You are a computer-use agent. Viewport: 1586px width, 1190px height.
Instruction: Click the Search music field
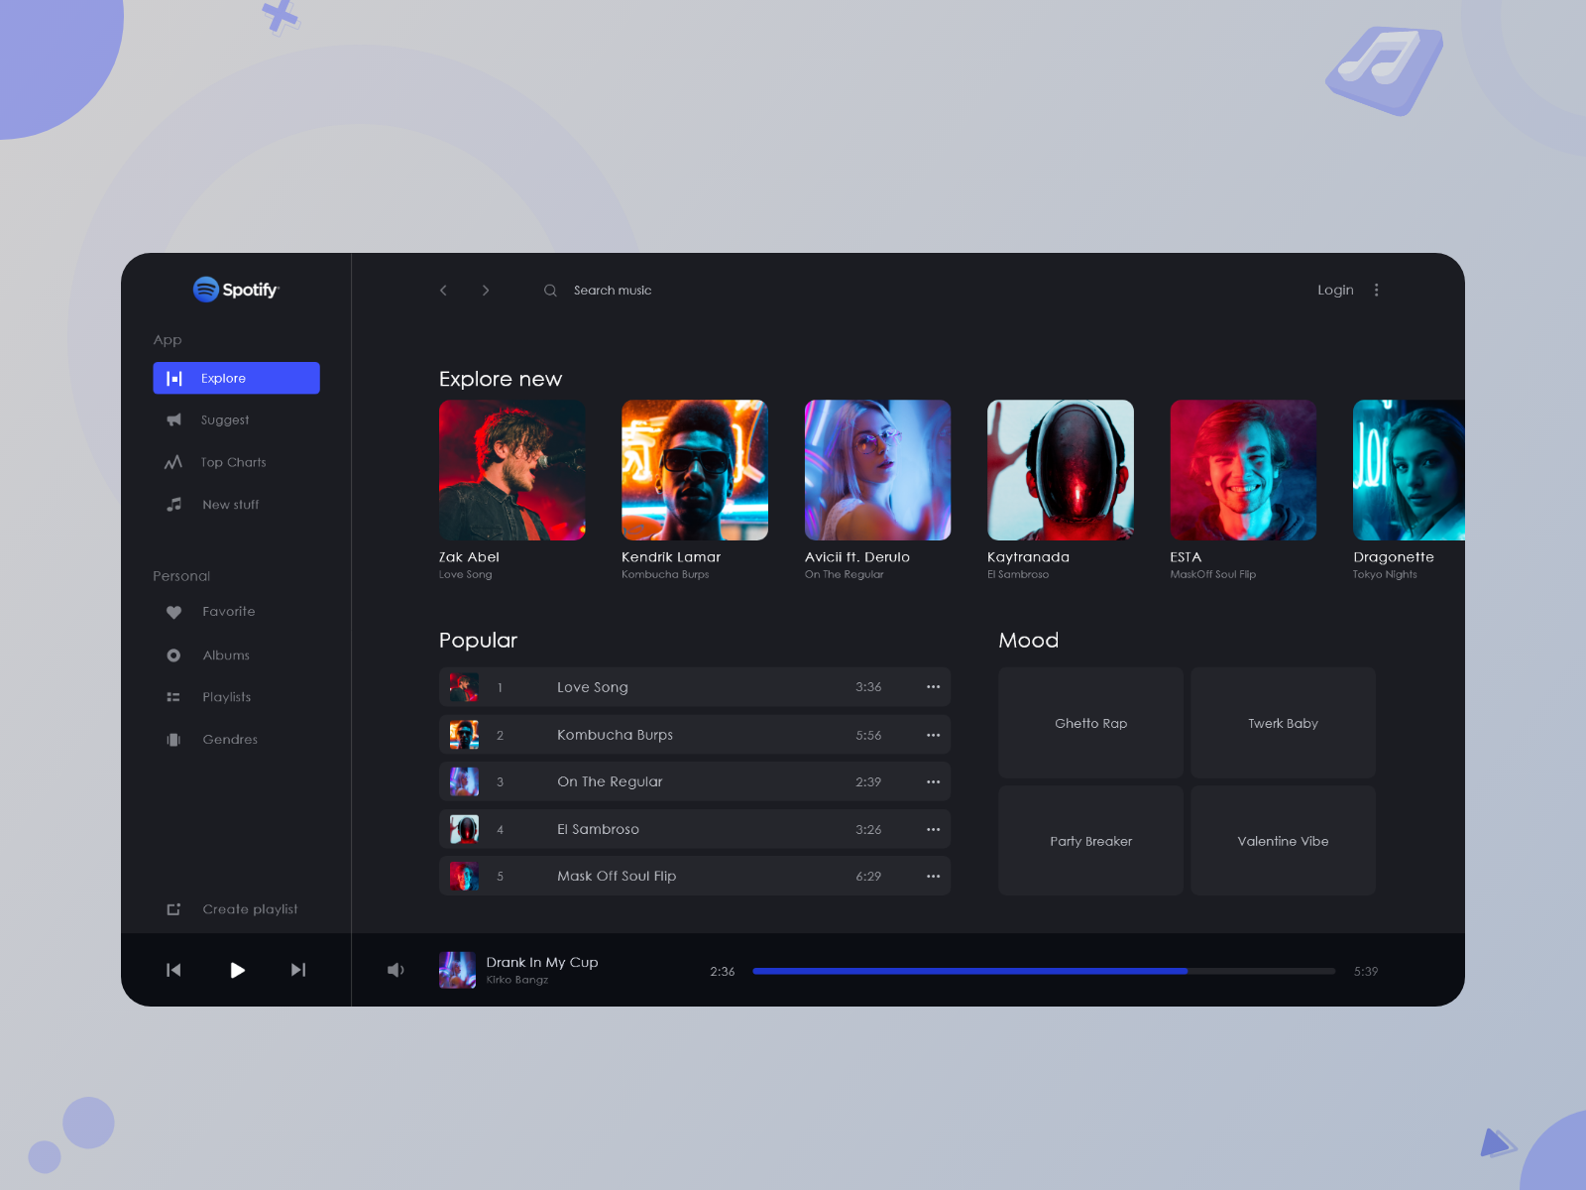[x=613, y=291]
